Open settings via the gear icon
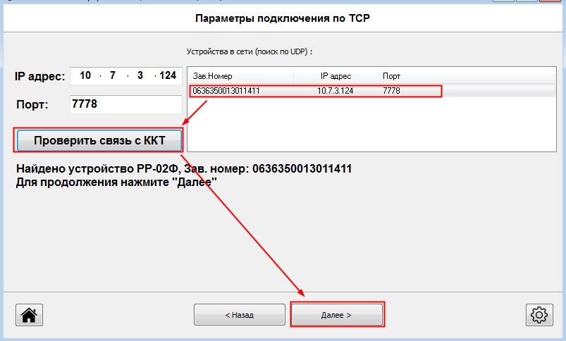 click(539, 315)
